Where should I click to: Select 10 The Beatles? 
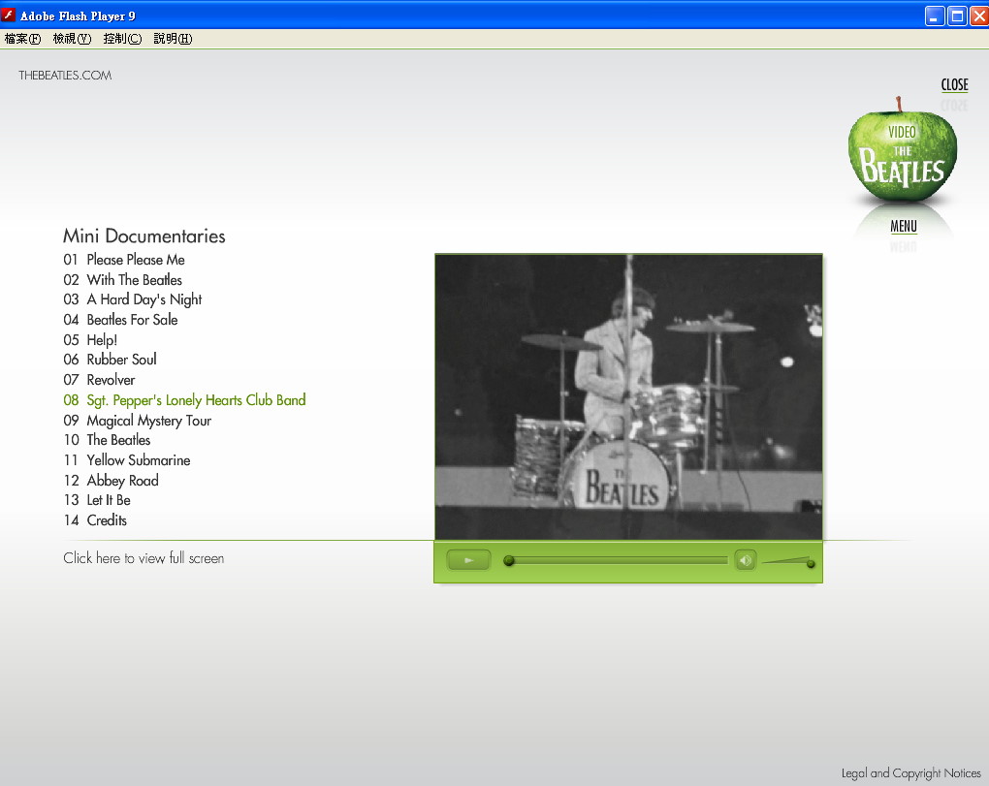pyautogui.click(x=107, y=440)
